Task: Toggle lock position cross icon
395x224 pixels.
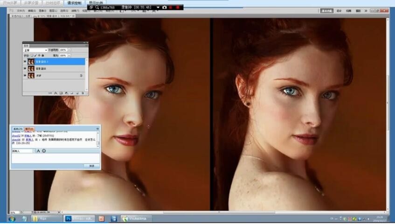Action: click(39, 56)
